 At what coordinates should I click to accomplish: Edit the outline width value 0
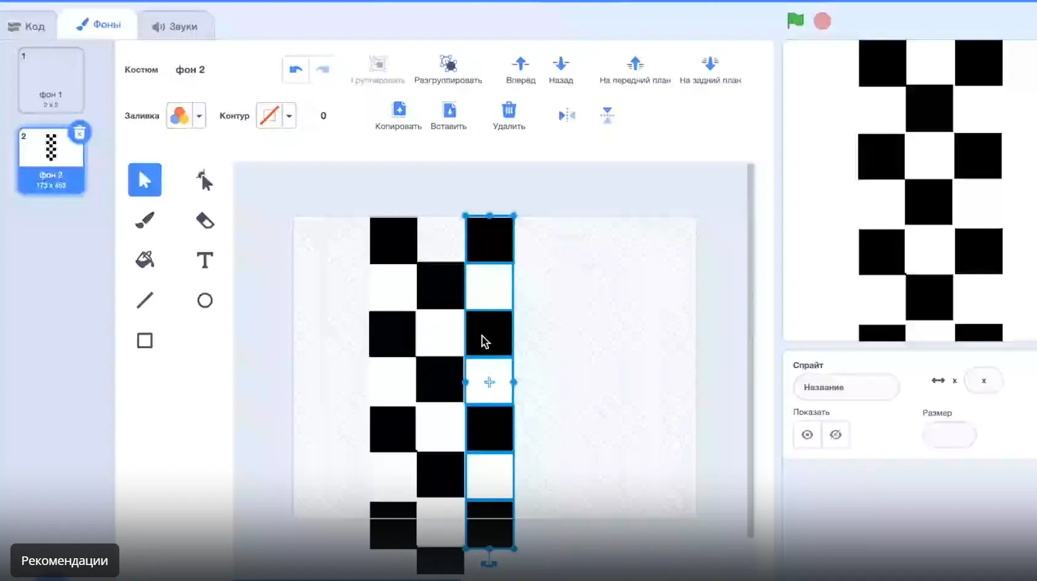[x=324, y=116]
